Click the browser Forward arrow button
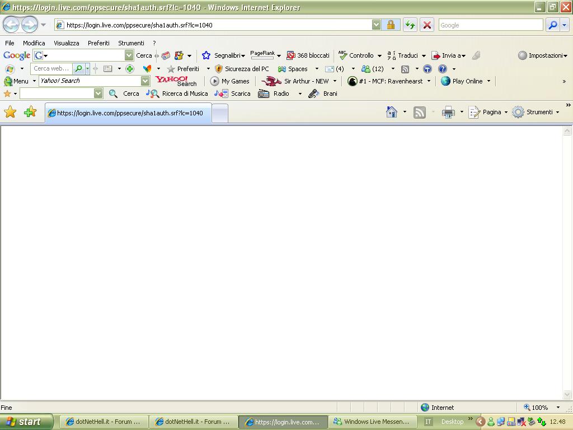Viewport: 573px width, 430px height. [x=30, y=25]
